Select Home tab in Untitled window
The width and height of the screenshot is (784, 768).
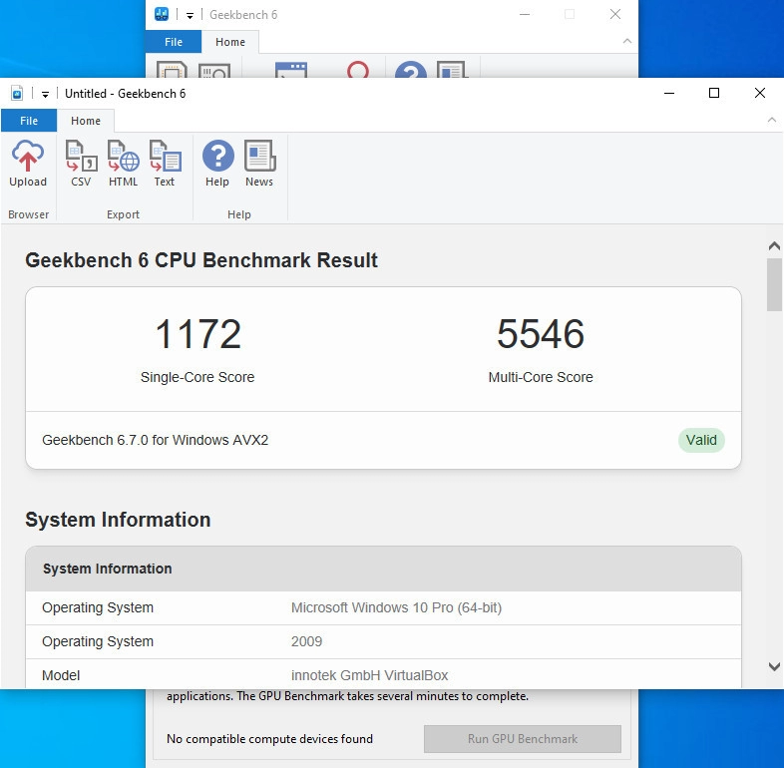(x=86, y=121)
